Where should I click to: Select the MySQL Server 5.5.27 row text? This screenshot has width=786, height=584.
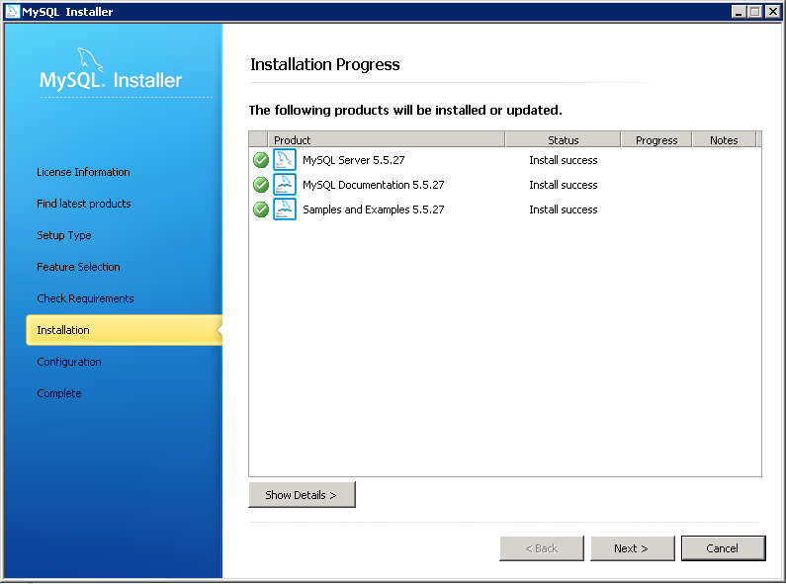[353, 160]
